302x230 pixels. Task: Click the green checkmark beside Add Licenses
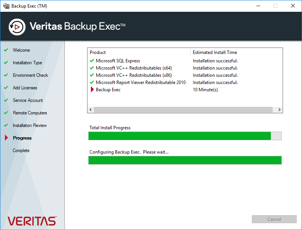click(6, 87)
